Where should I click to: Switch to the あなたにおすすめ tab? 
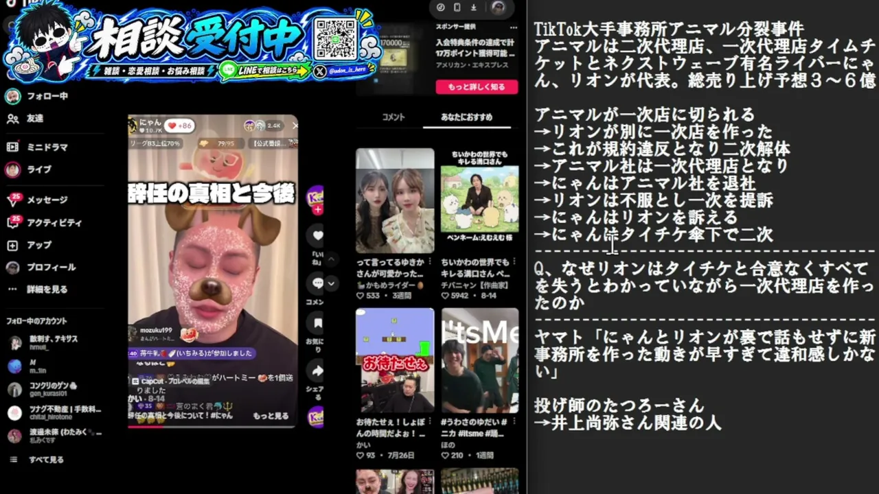466,117
